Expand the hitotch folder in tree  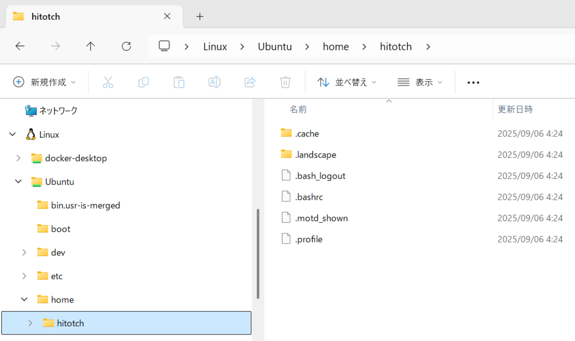coord(30,323)
